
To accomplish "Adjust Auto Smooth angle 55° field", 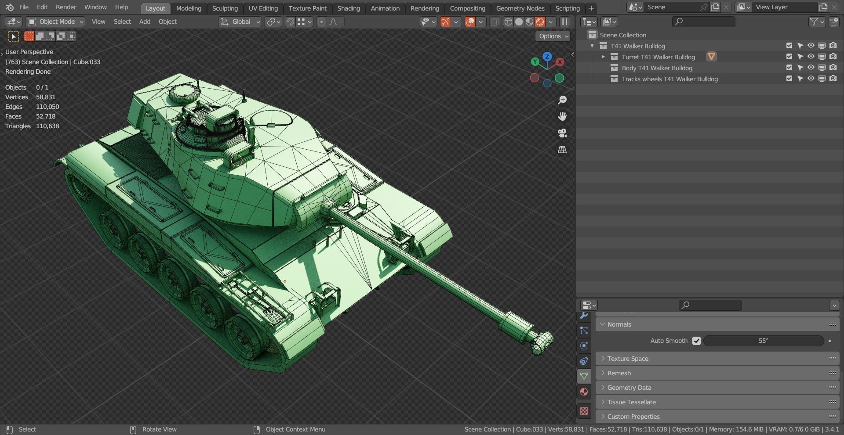I will (764, 341).
